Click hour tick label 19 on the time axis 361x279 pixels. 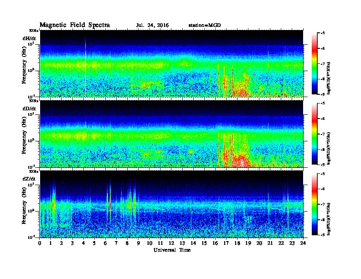(248, 243)
